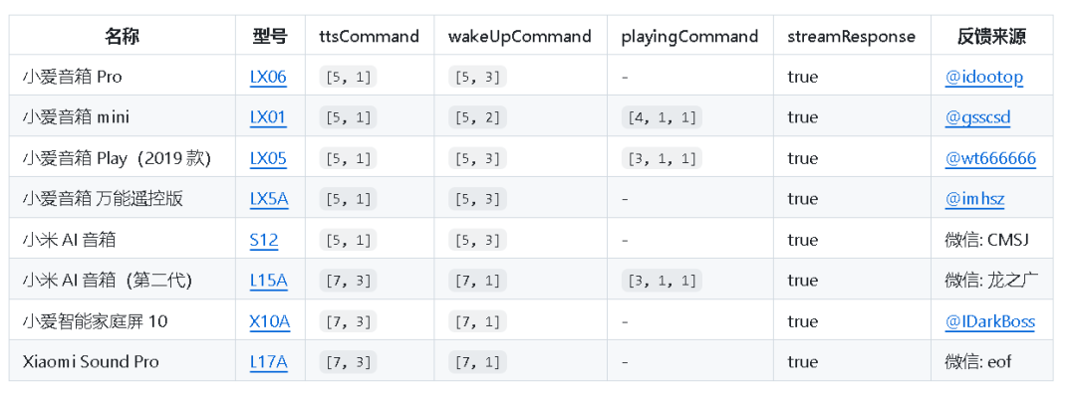This screenshot has height=395, width=1076.
Task: Open the S12 model link
Action: [264, 240]
